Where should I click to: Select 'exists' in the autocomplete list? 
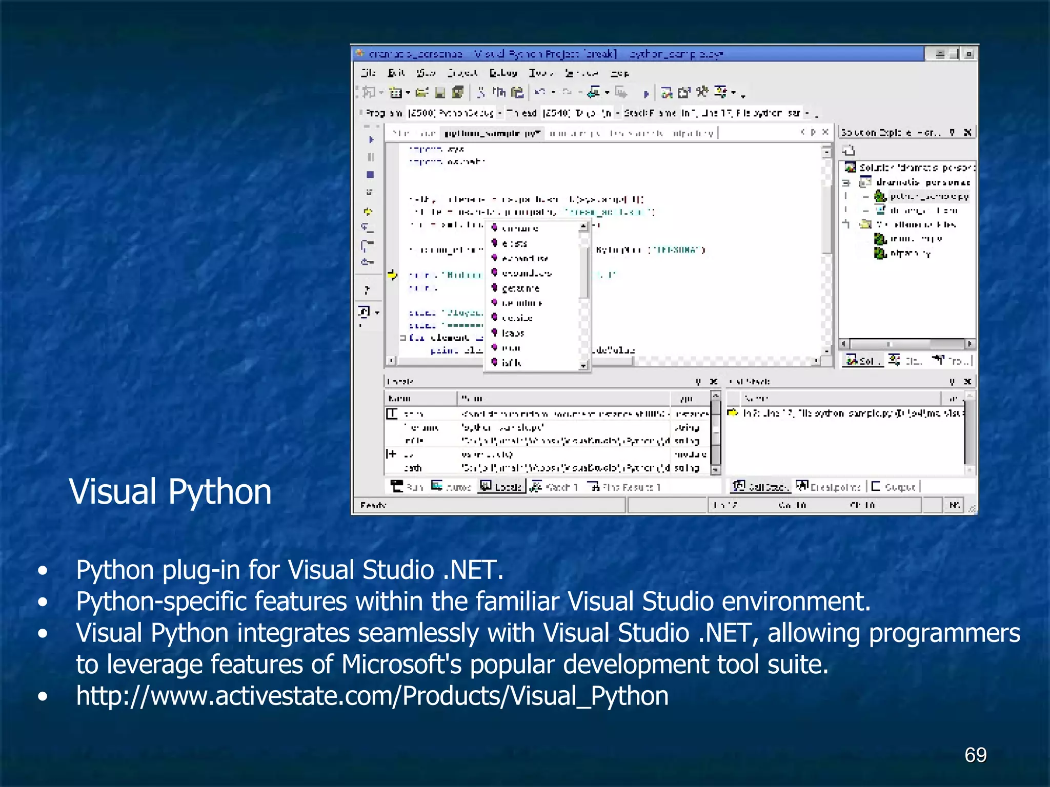[x=514, y=243]
